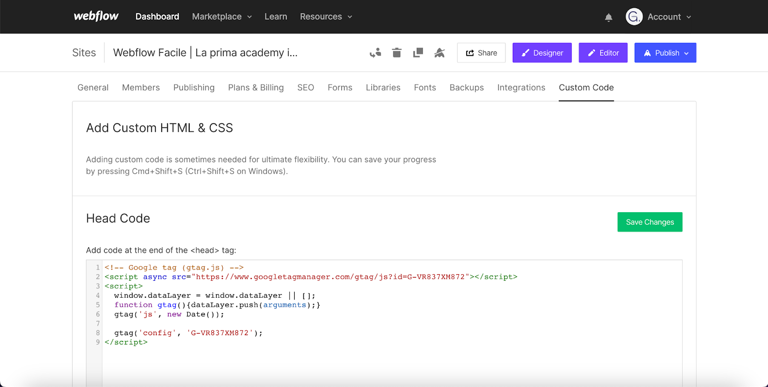Click the Webflow logo
Screen dimensions: 768x387
[96, 16]
